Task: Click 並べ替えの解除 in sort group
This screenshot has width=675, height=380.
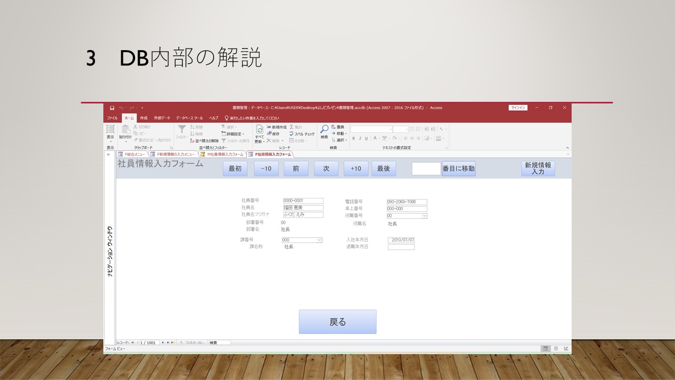Action: click(x=204, y=141)
